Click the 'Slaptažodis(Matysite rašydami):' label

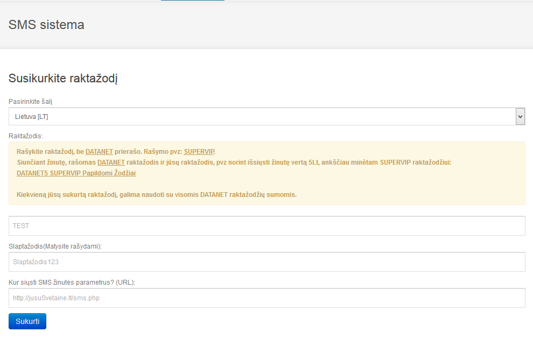(x=55, y=246)
